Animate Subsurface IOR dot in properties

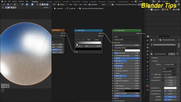[x=178, y=91]
